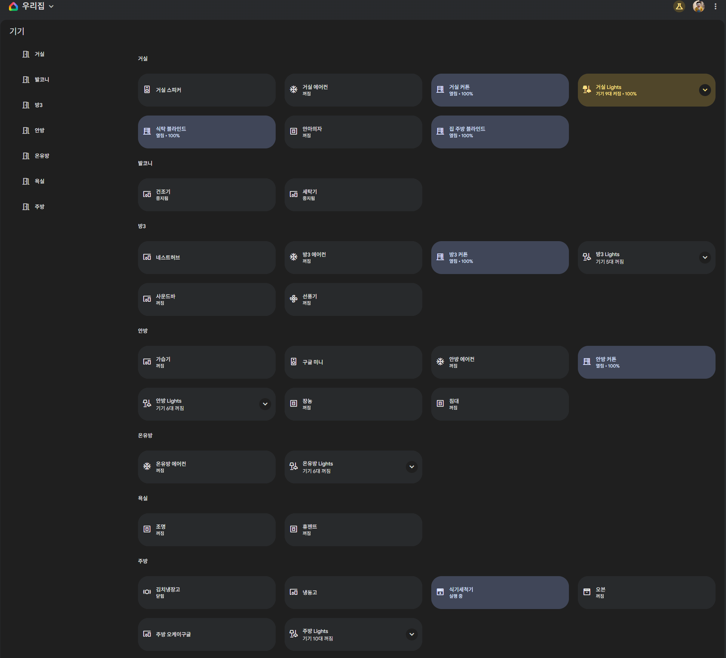Adjust the 거실 커튼 open level tile

500,90
